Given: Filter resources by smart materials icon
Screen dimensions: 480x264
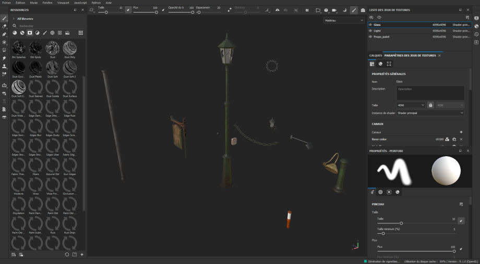Looking at the screenshot, I should [22, 33].
